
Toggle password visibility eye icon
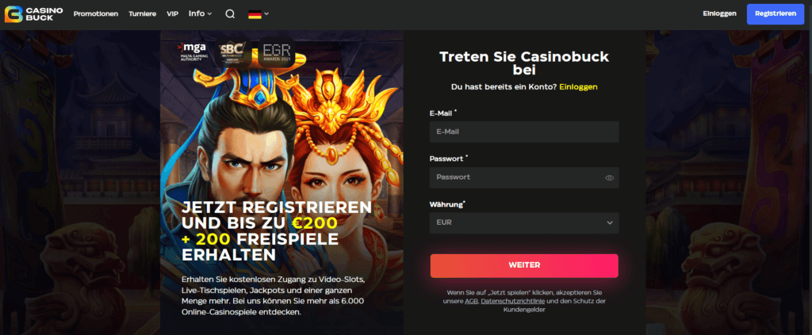pyautogui.click(x=610, y=178)
